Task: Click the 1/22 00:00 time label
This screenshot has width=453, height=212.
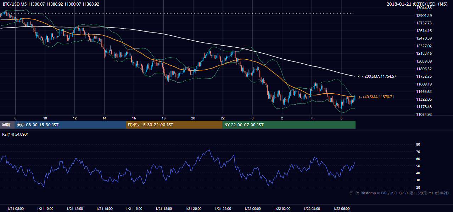Action: (x=252, y=209)
